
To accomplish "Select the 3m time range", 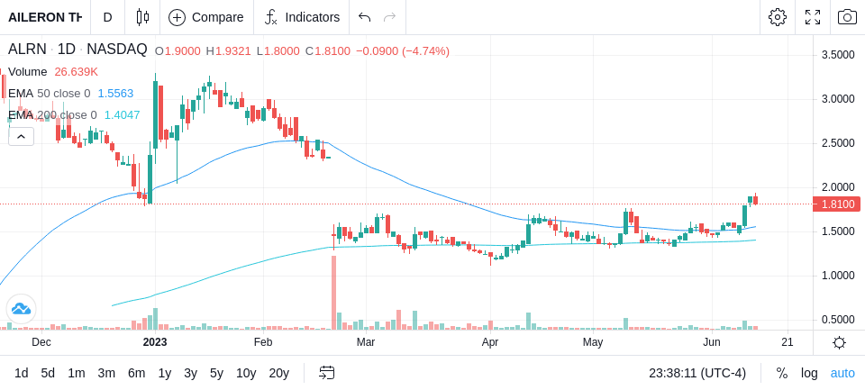I will pos(106,373).
